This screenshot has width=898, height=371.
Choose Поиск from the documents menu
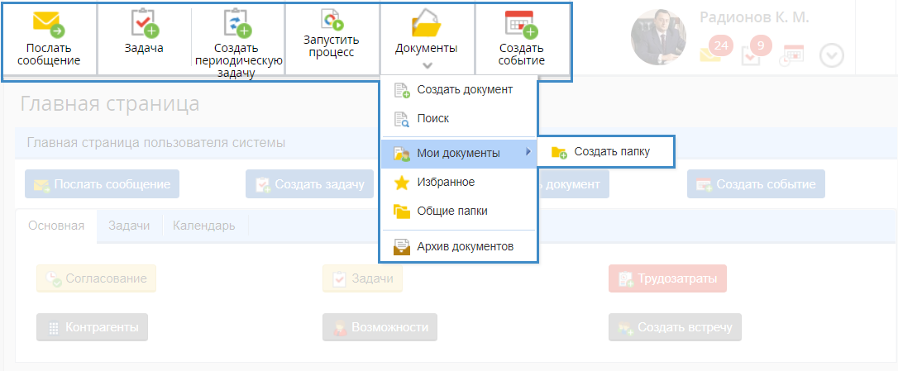click(x=433, y=118)
